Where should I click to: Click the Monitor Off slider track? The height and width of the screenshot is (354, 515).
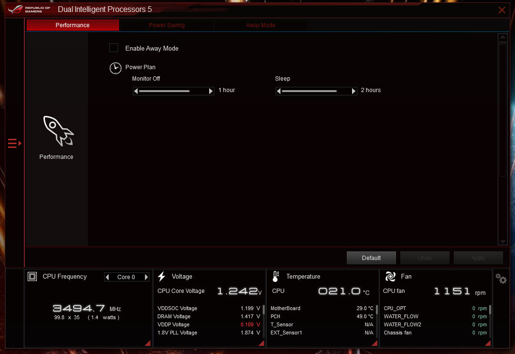pyautogui.click(x=173, y=91)
